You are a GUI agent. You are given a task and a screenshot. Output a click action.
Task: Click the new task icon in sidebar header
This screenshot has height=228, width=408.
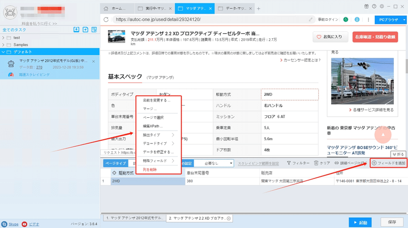85,30
